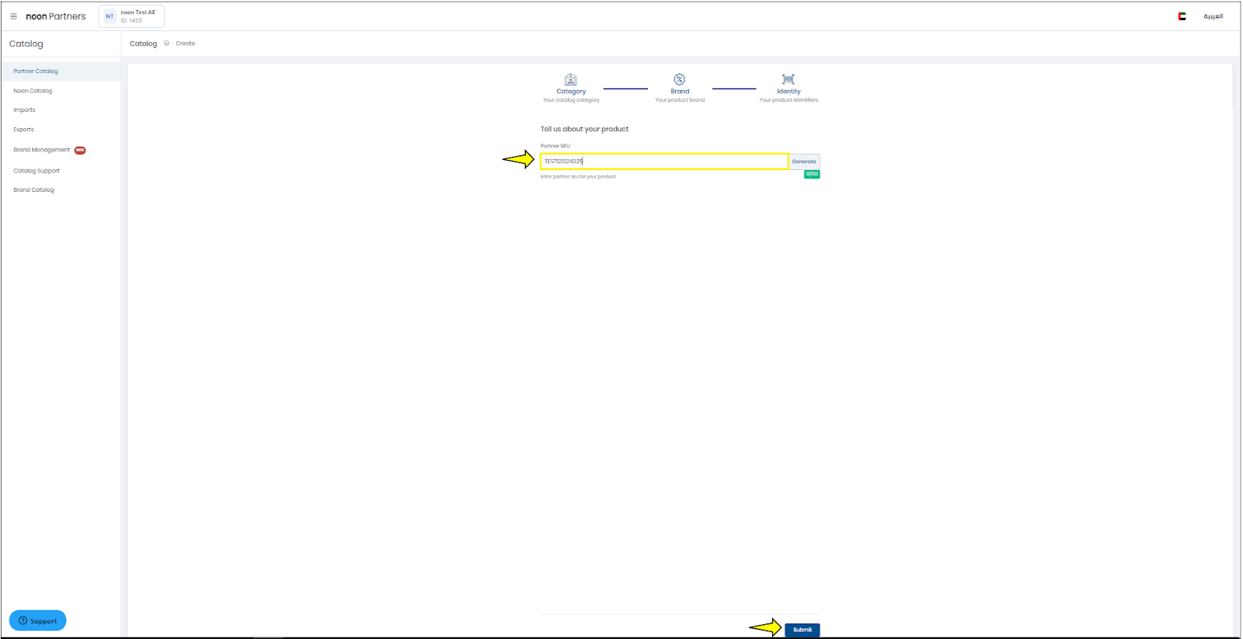Click the Brand step label
The width and height of the screenshot is (1243, 639).
[x=680, y=92]
